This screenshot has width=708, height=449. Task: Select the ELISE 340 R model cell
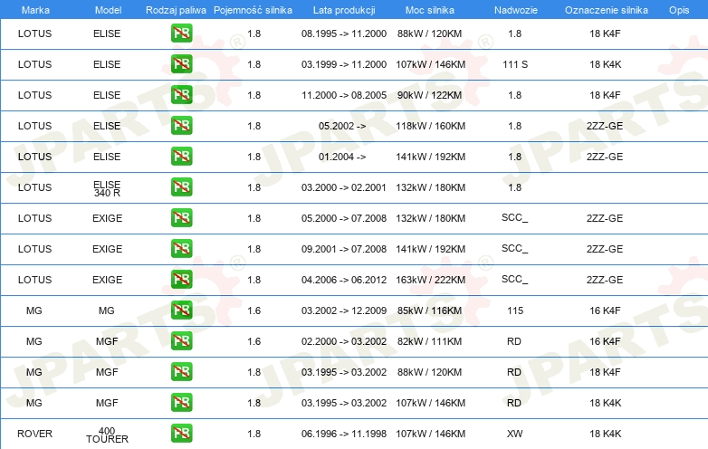point(107,188)
